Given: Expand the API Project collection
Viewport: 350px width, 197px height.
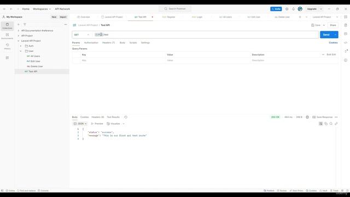Looking at the screenshot, I should pos(19,36).
